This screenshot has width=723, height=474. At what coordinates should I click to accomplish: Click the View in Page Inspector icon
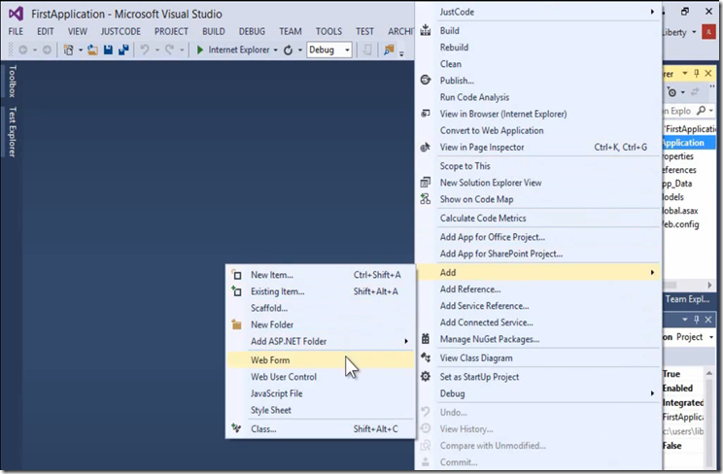tap(425, 147)
